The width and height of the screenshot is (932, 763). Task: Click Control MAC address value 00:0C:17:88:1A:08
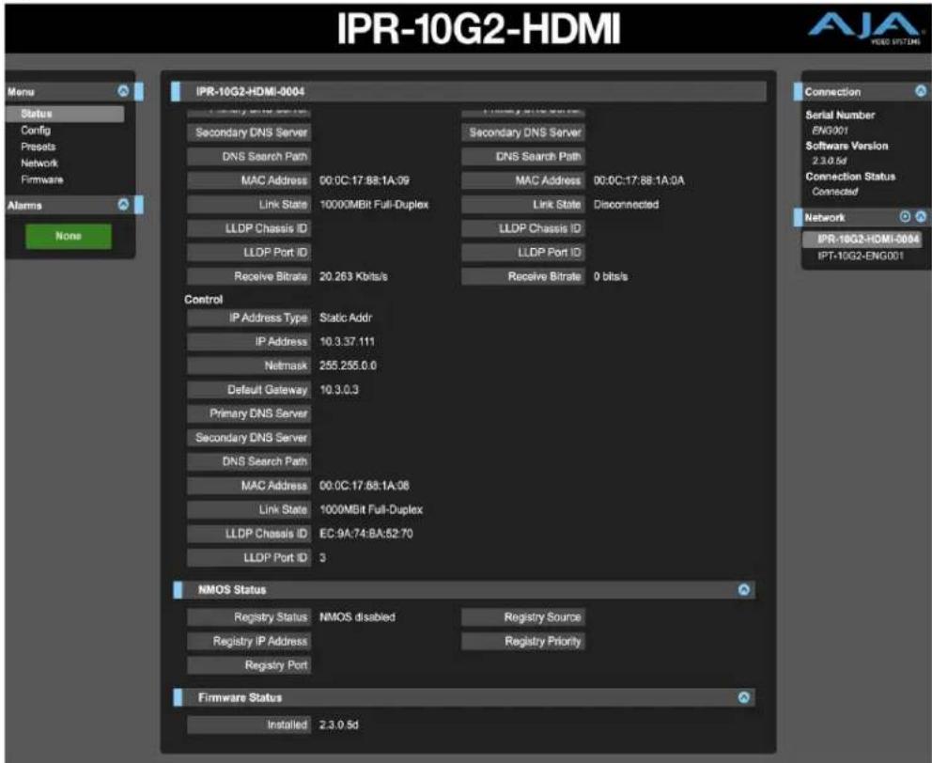[x=364, y=485]
